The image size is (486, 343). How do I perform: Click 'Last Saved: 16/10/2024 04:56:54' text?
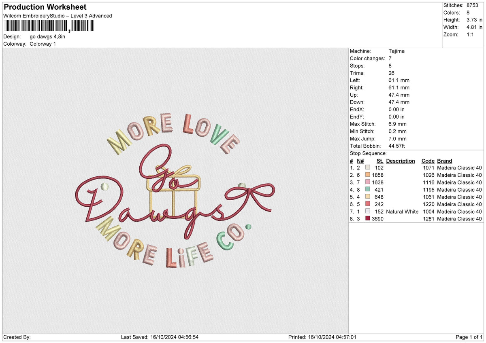[160, 337]
